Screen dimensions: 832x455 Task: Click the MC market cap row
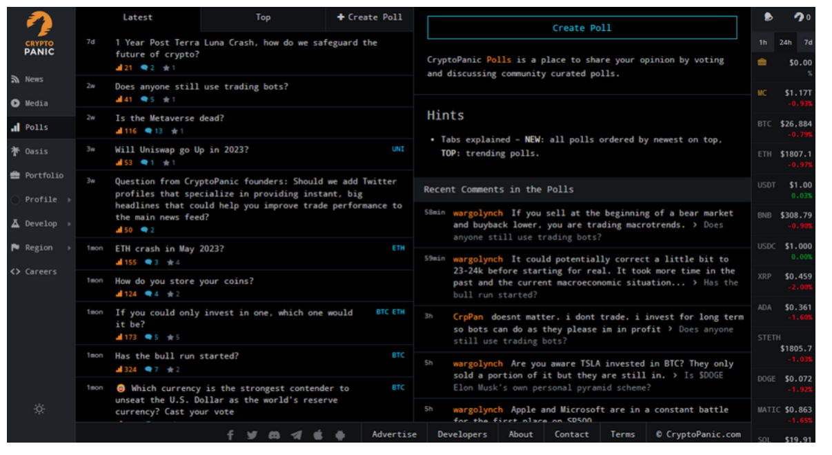pyautogui.click(x=784, y=97)
